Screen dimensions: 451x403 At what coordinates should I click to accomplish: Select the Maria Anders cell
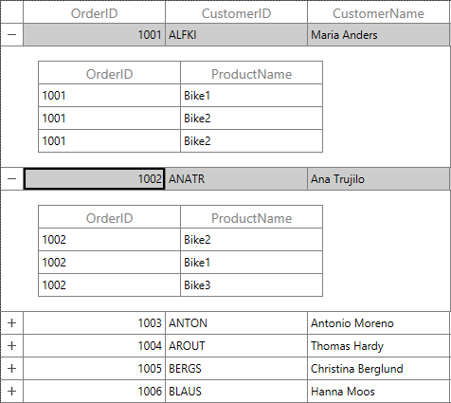pos(378,35)
